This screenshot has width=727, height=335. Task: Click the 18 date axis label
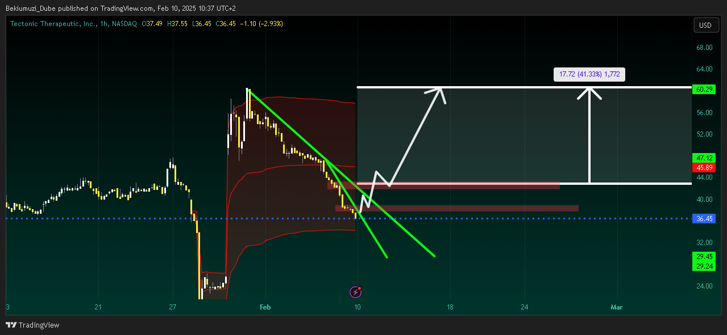point(450,307)
